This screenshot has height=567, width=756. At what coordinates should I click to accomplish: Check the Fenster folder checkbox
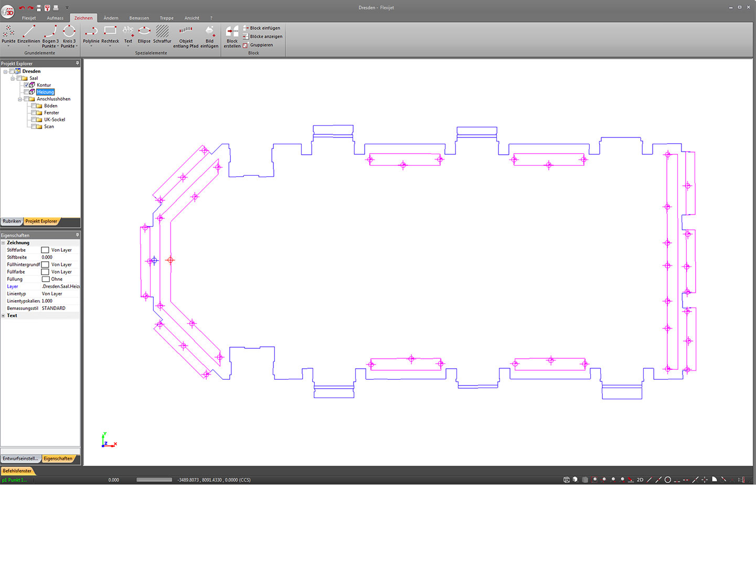[x=34, y=113]
